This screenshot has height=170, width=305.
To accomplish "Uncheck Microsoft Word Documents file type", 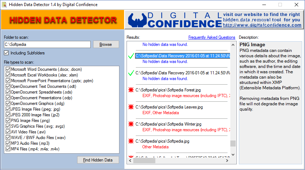I will [8, 69].
